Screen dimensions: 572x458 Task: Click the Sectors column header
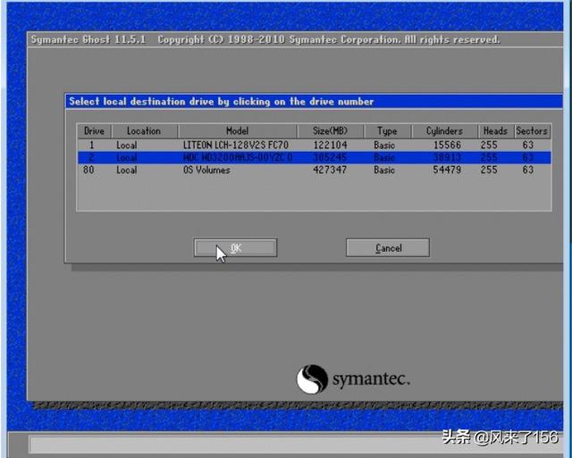click(532, 131)
